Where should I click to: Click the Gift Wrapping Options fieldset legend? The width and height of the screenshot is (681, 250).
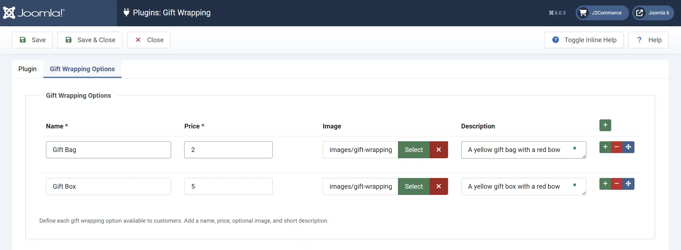tap(78, 96)
